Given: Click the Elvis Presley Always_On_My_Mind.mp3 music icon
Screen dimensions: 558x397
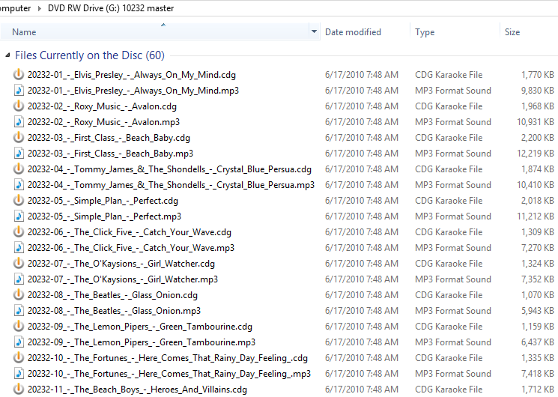Looking at the screenshot, I should pos(19,91).
